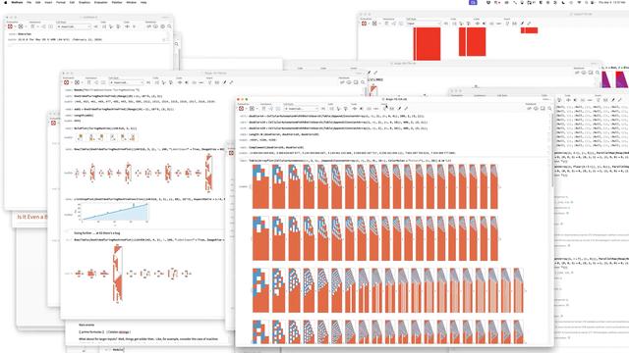
Task: Click the red Evaluate icon in front notebook
Action: 241,109
